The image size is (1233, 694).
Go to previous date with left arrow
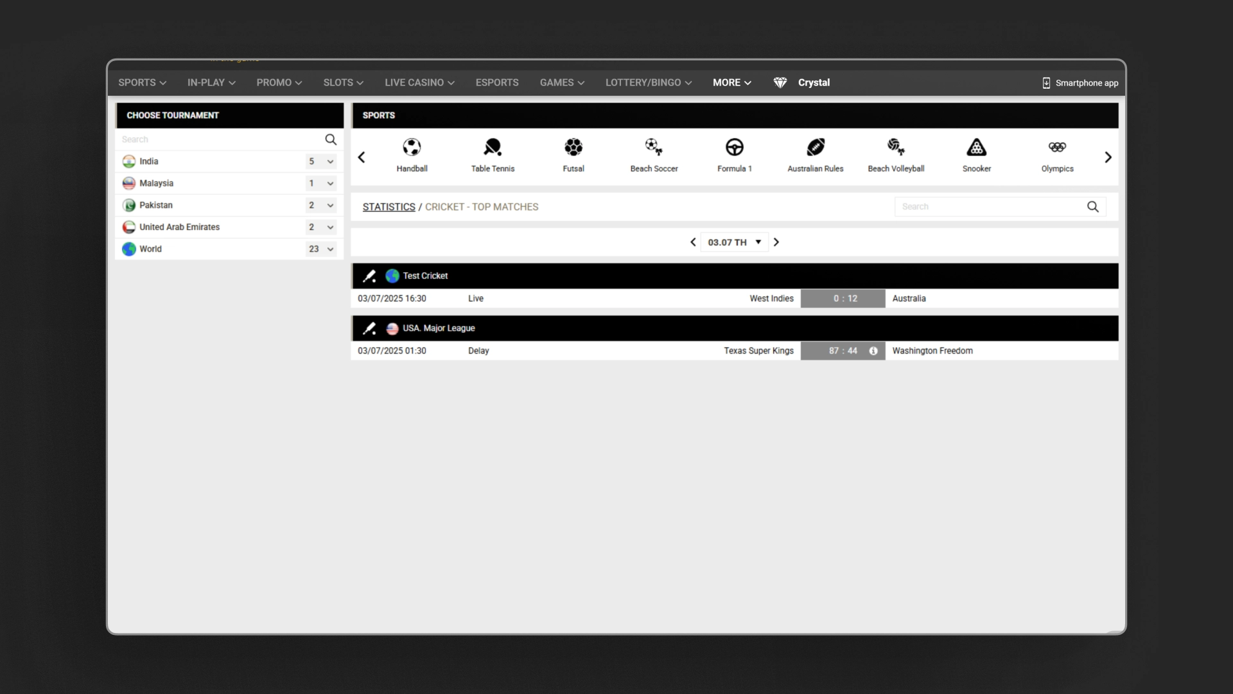tap(693, 242)
